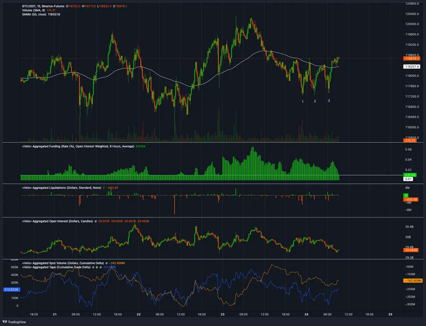This screenshot has height=326, width=426.
Task: Click the -8M liquidations axis value
Action: pyautogui.click(x=408, y=210)
